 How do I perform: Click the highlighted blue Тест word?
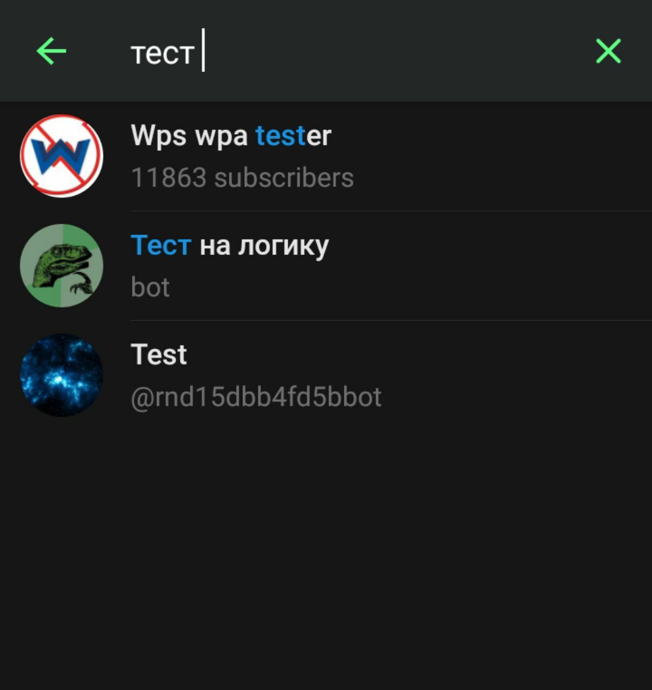coord(161,245)
